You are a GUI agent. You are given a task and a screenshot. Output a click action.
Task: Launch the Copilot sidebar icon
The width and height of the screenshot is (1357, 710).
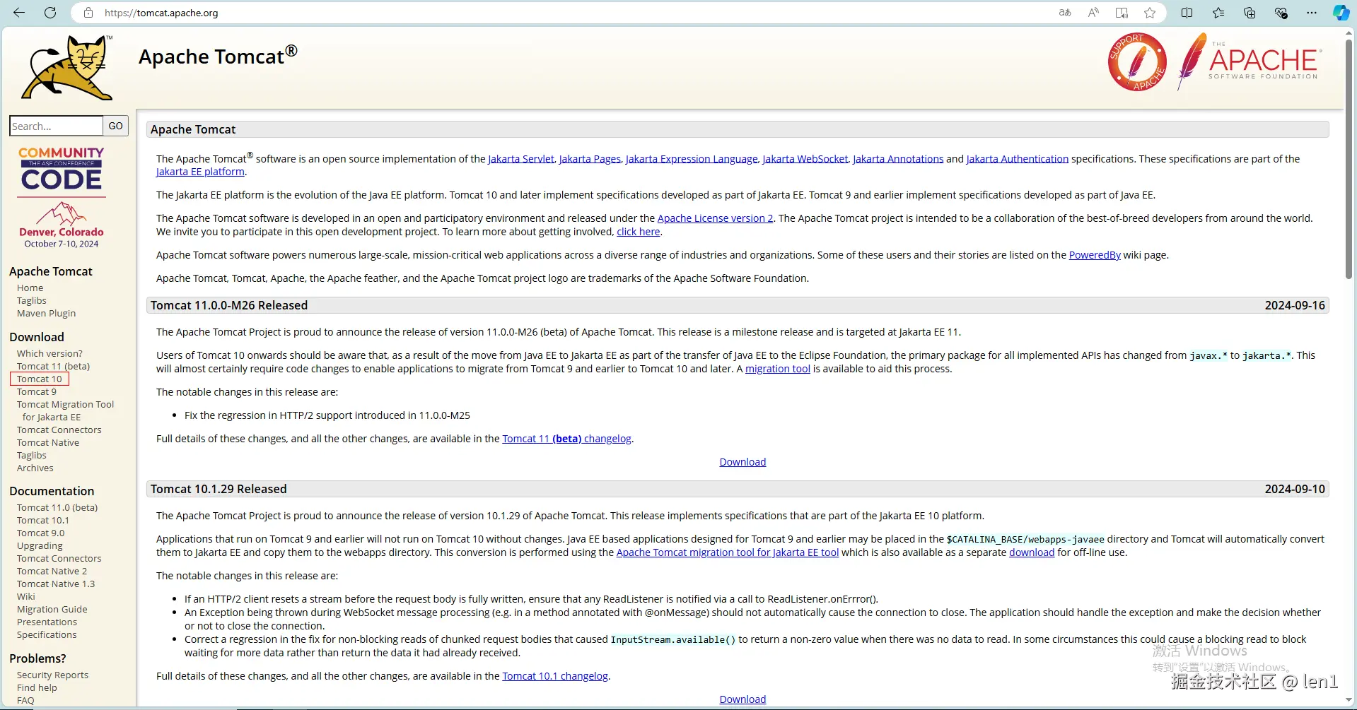point(1341,13)
